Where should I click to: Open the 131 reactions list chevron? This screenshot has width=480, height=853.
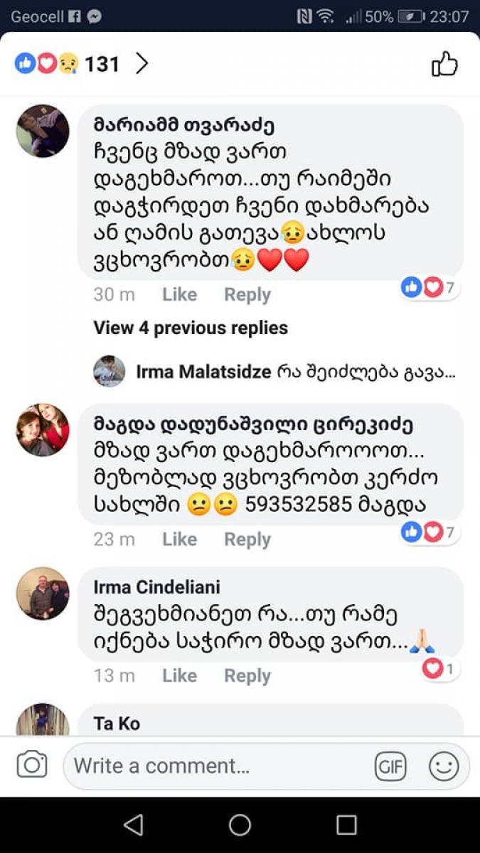click(x=142, y=64)
